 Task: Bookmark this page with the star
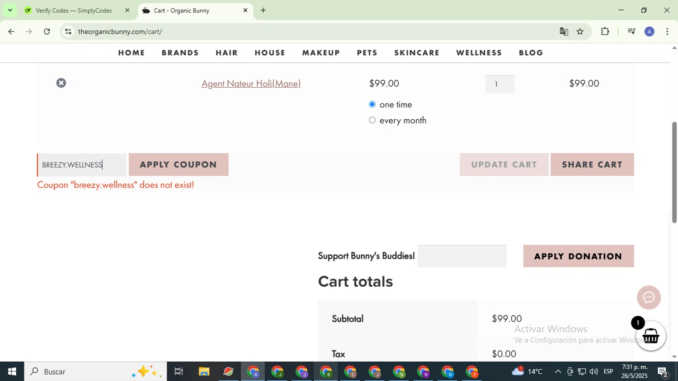(x=580, y=32)
